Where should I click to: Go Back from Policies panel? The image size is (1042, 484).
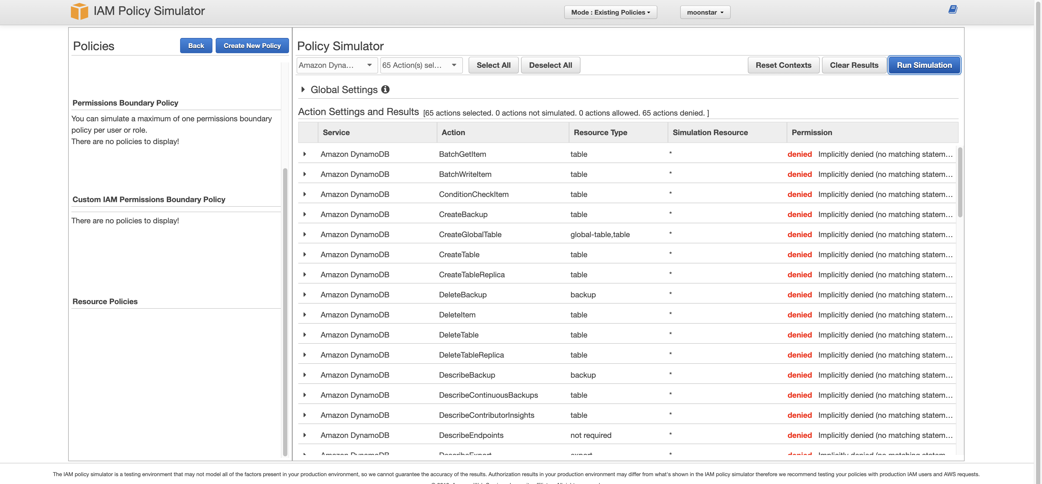pos(196,46)
